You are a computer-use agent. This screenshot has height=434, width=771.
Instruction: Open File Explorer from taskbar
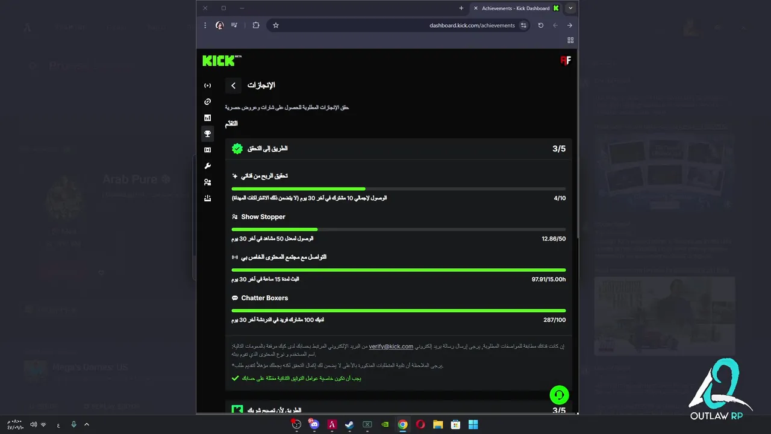tap(438, 424)
